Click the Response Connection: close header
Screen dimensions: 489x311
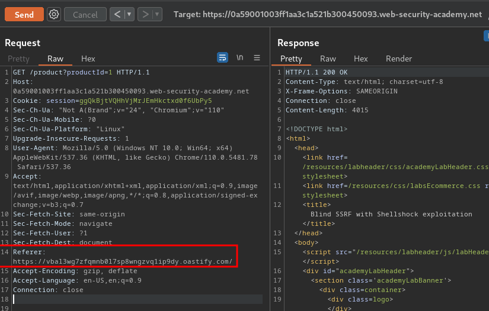(321, 101)
